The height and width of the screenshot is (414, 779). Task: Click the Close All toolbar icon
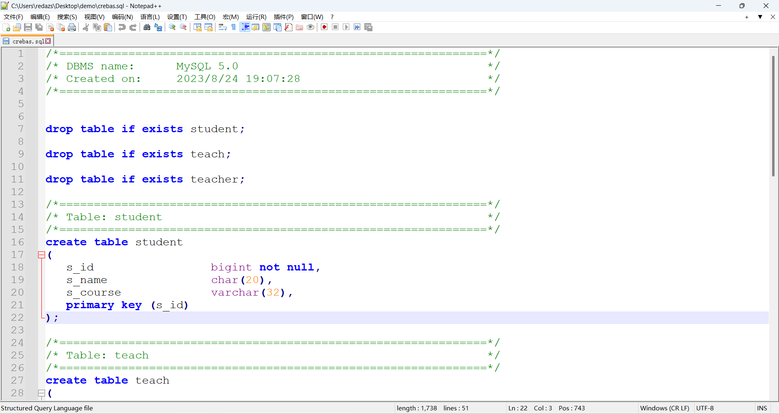coord(61,27)
